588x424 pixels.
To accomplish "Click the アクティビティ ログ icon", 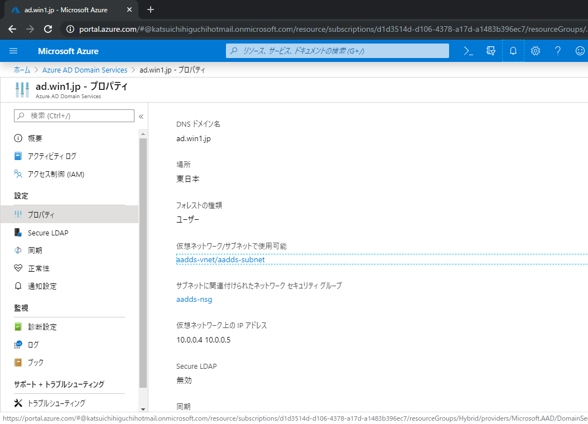I will tap(18, 156).
